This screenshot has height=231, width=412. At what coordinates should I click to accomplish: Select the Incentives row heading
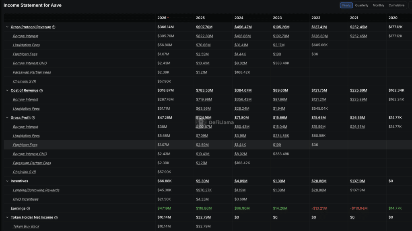point(19,181)
